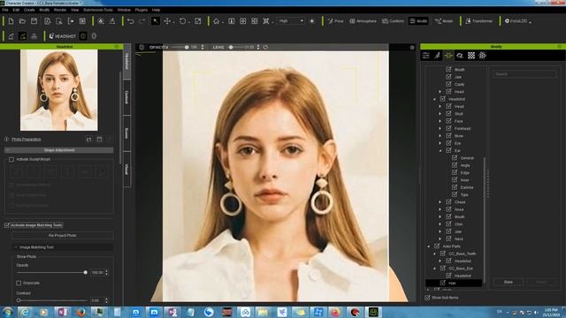Select the Morph tab icon in Modify panel

click(448, 56)
